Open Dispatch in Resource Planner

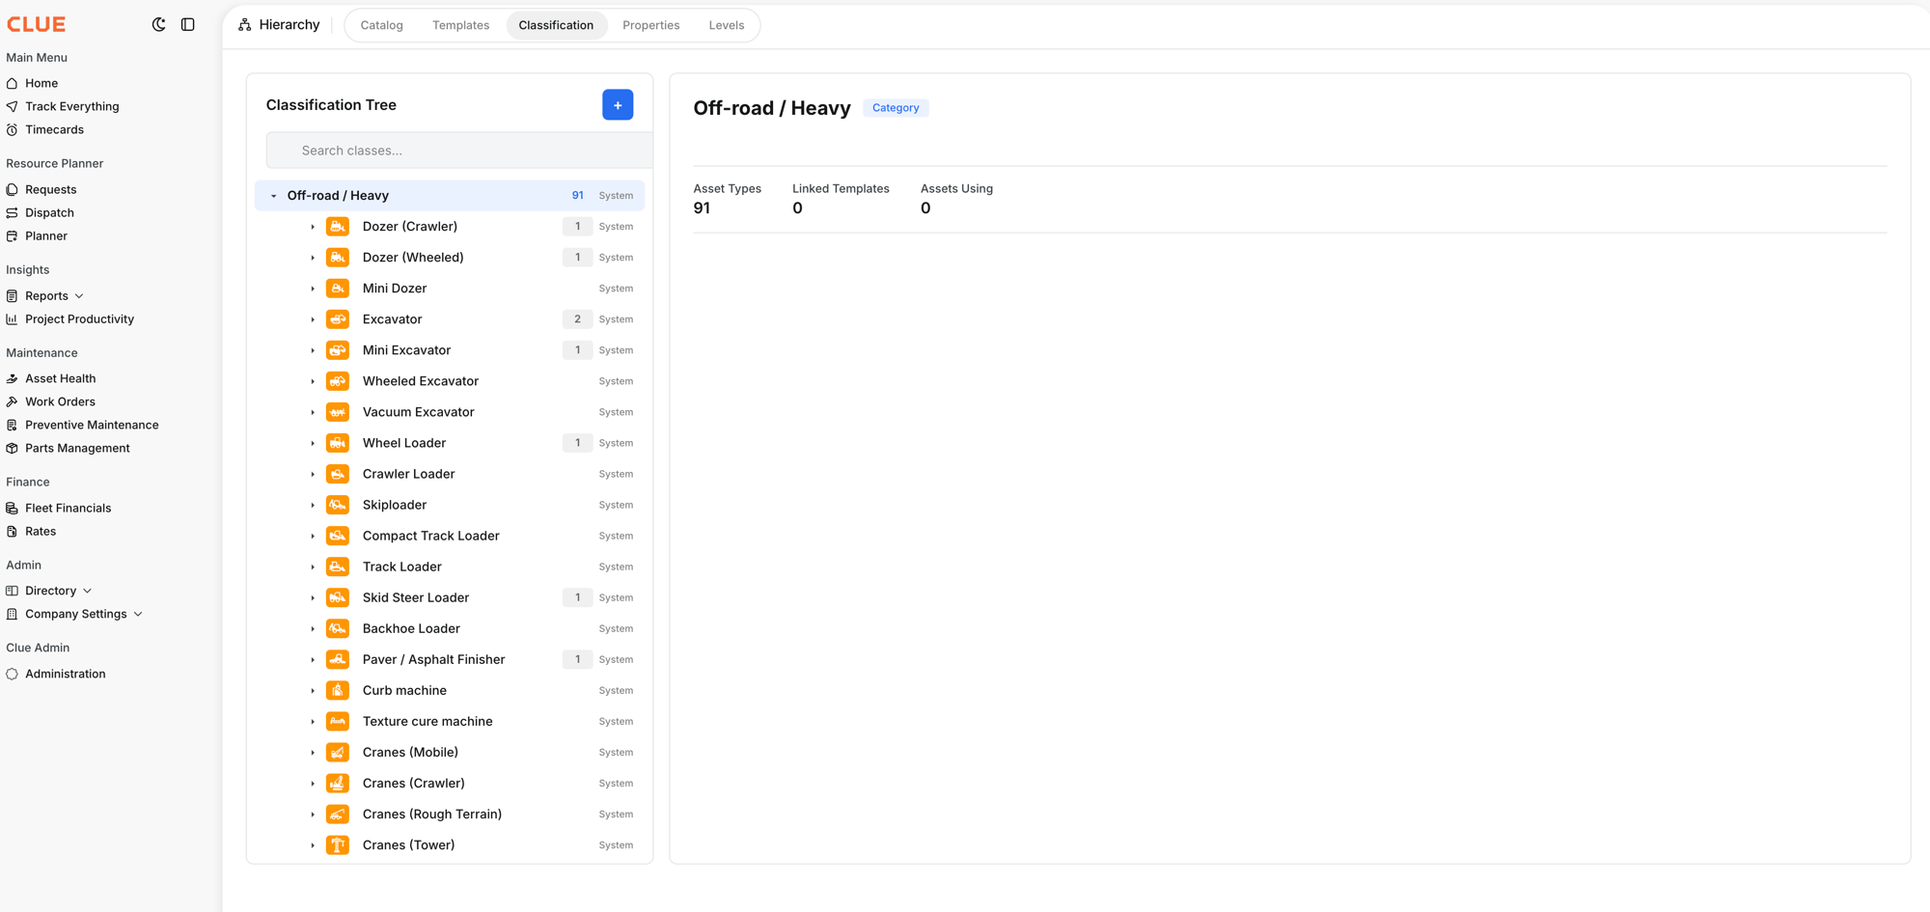tap(49, 212)
